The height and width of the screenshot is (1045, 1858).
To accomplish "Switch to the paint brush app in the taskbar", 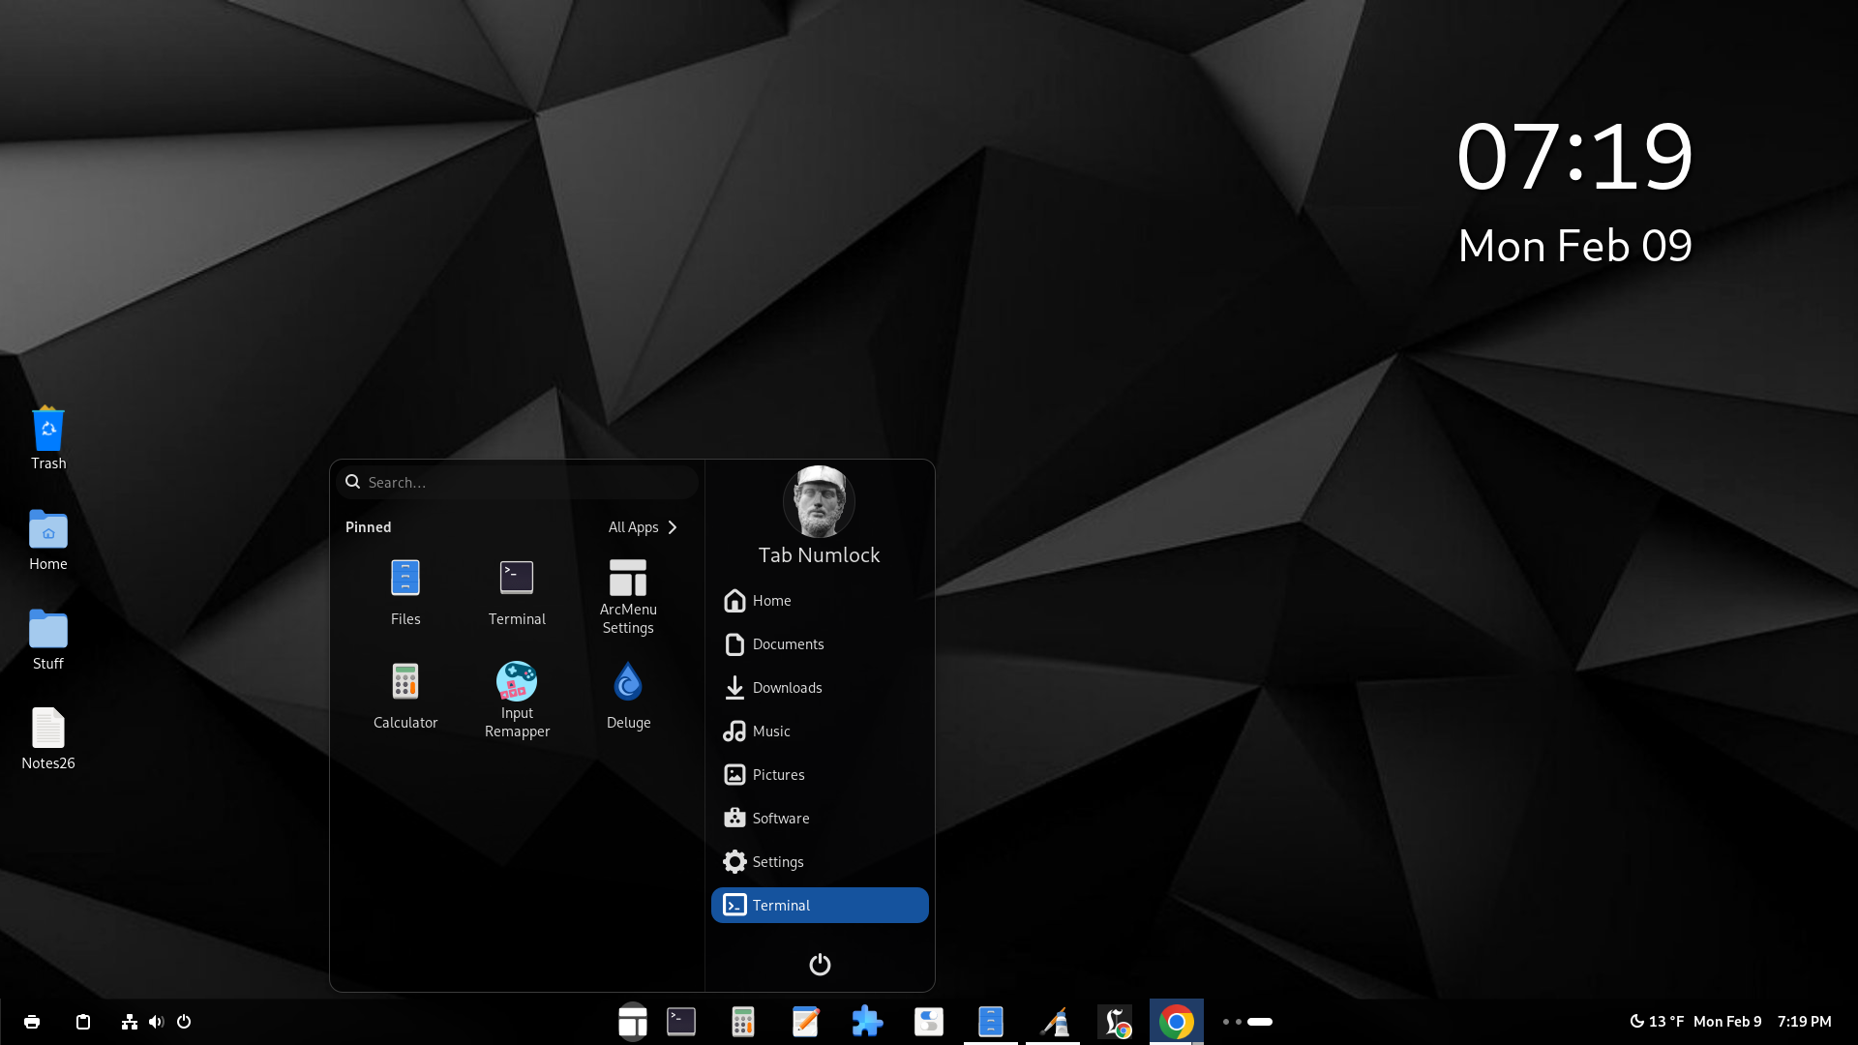I will 1053,1022.
